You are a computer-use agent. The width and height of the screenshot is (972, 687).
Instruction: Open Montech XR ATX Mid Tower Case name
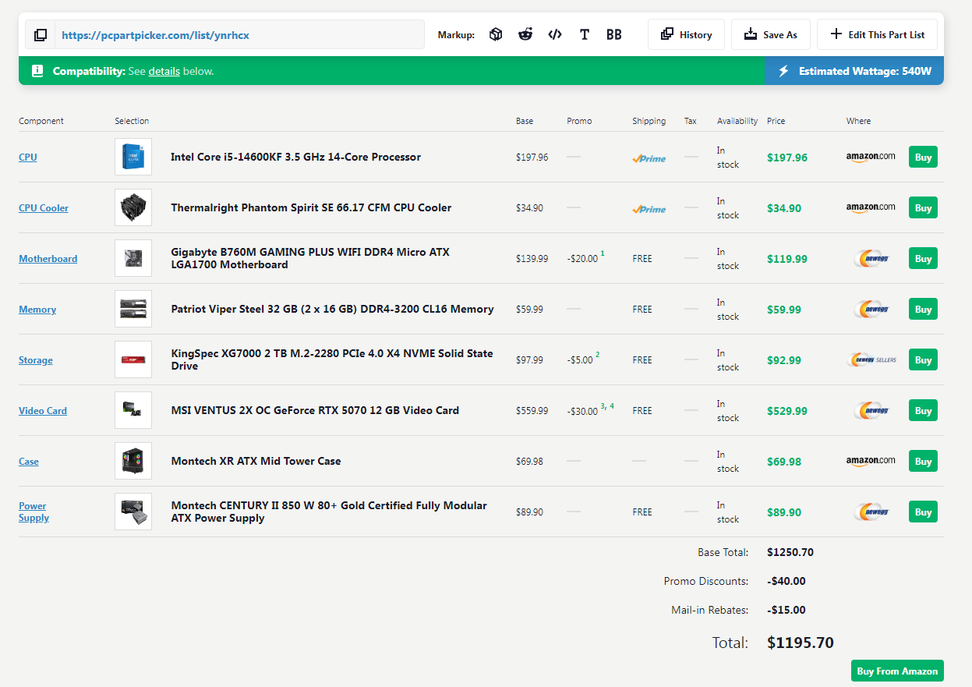[x=256, y=461]
